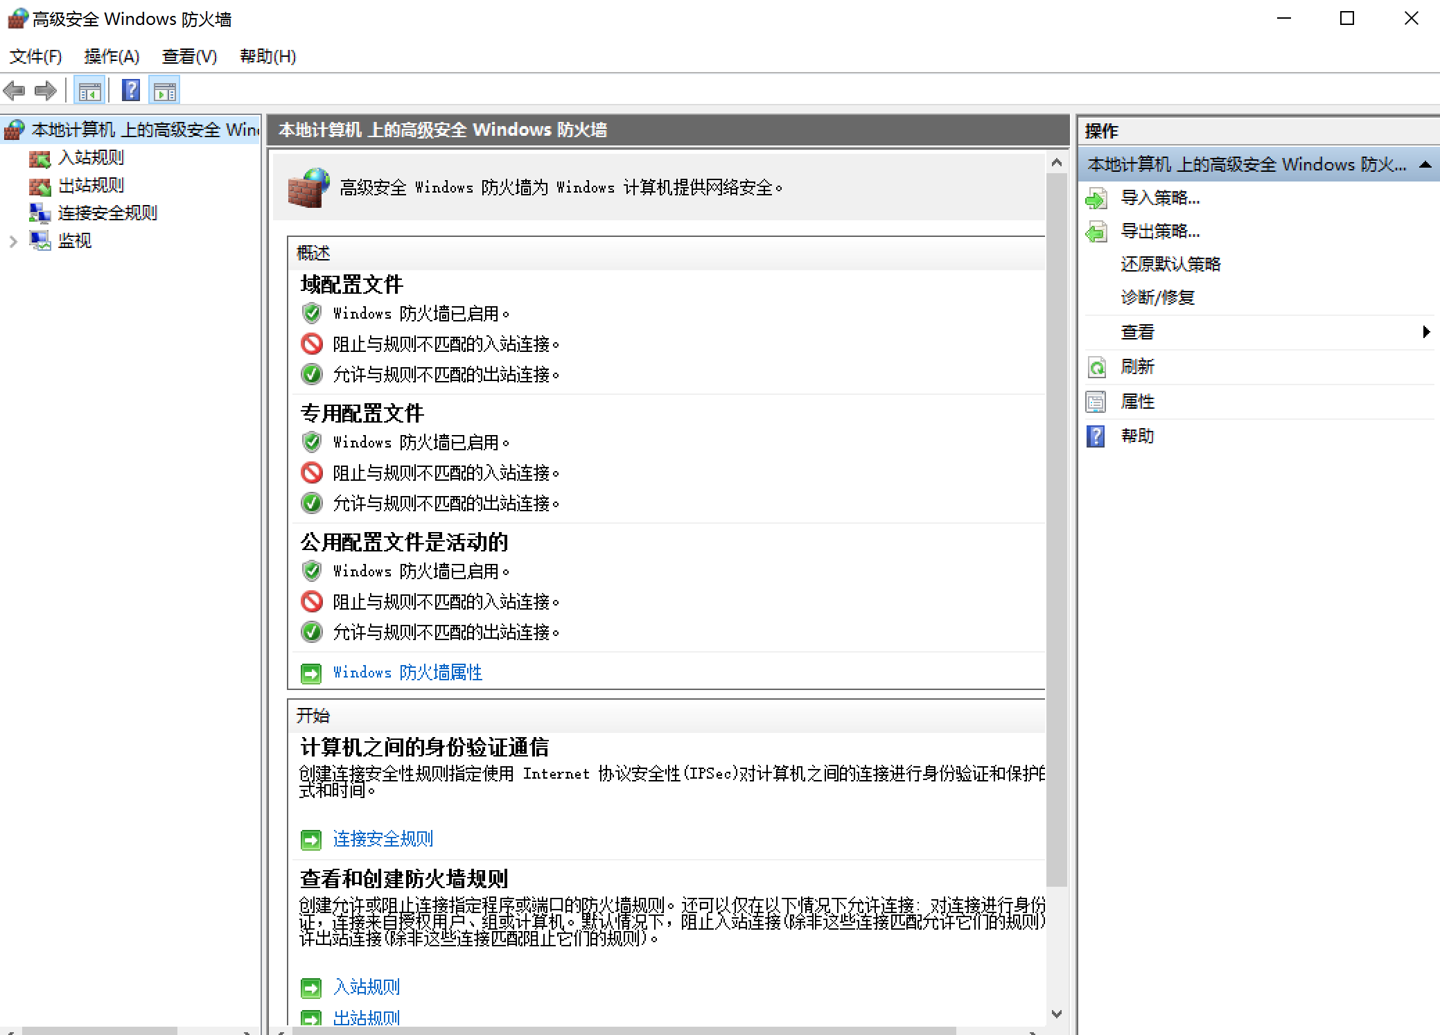Image resolution: width=1440 pixels, height=1035 pixels.
Task: Open the 帮助(H) menu
Action: point(267,56)
